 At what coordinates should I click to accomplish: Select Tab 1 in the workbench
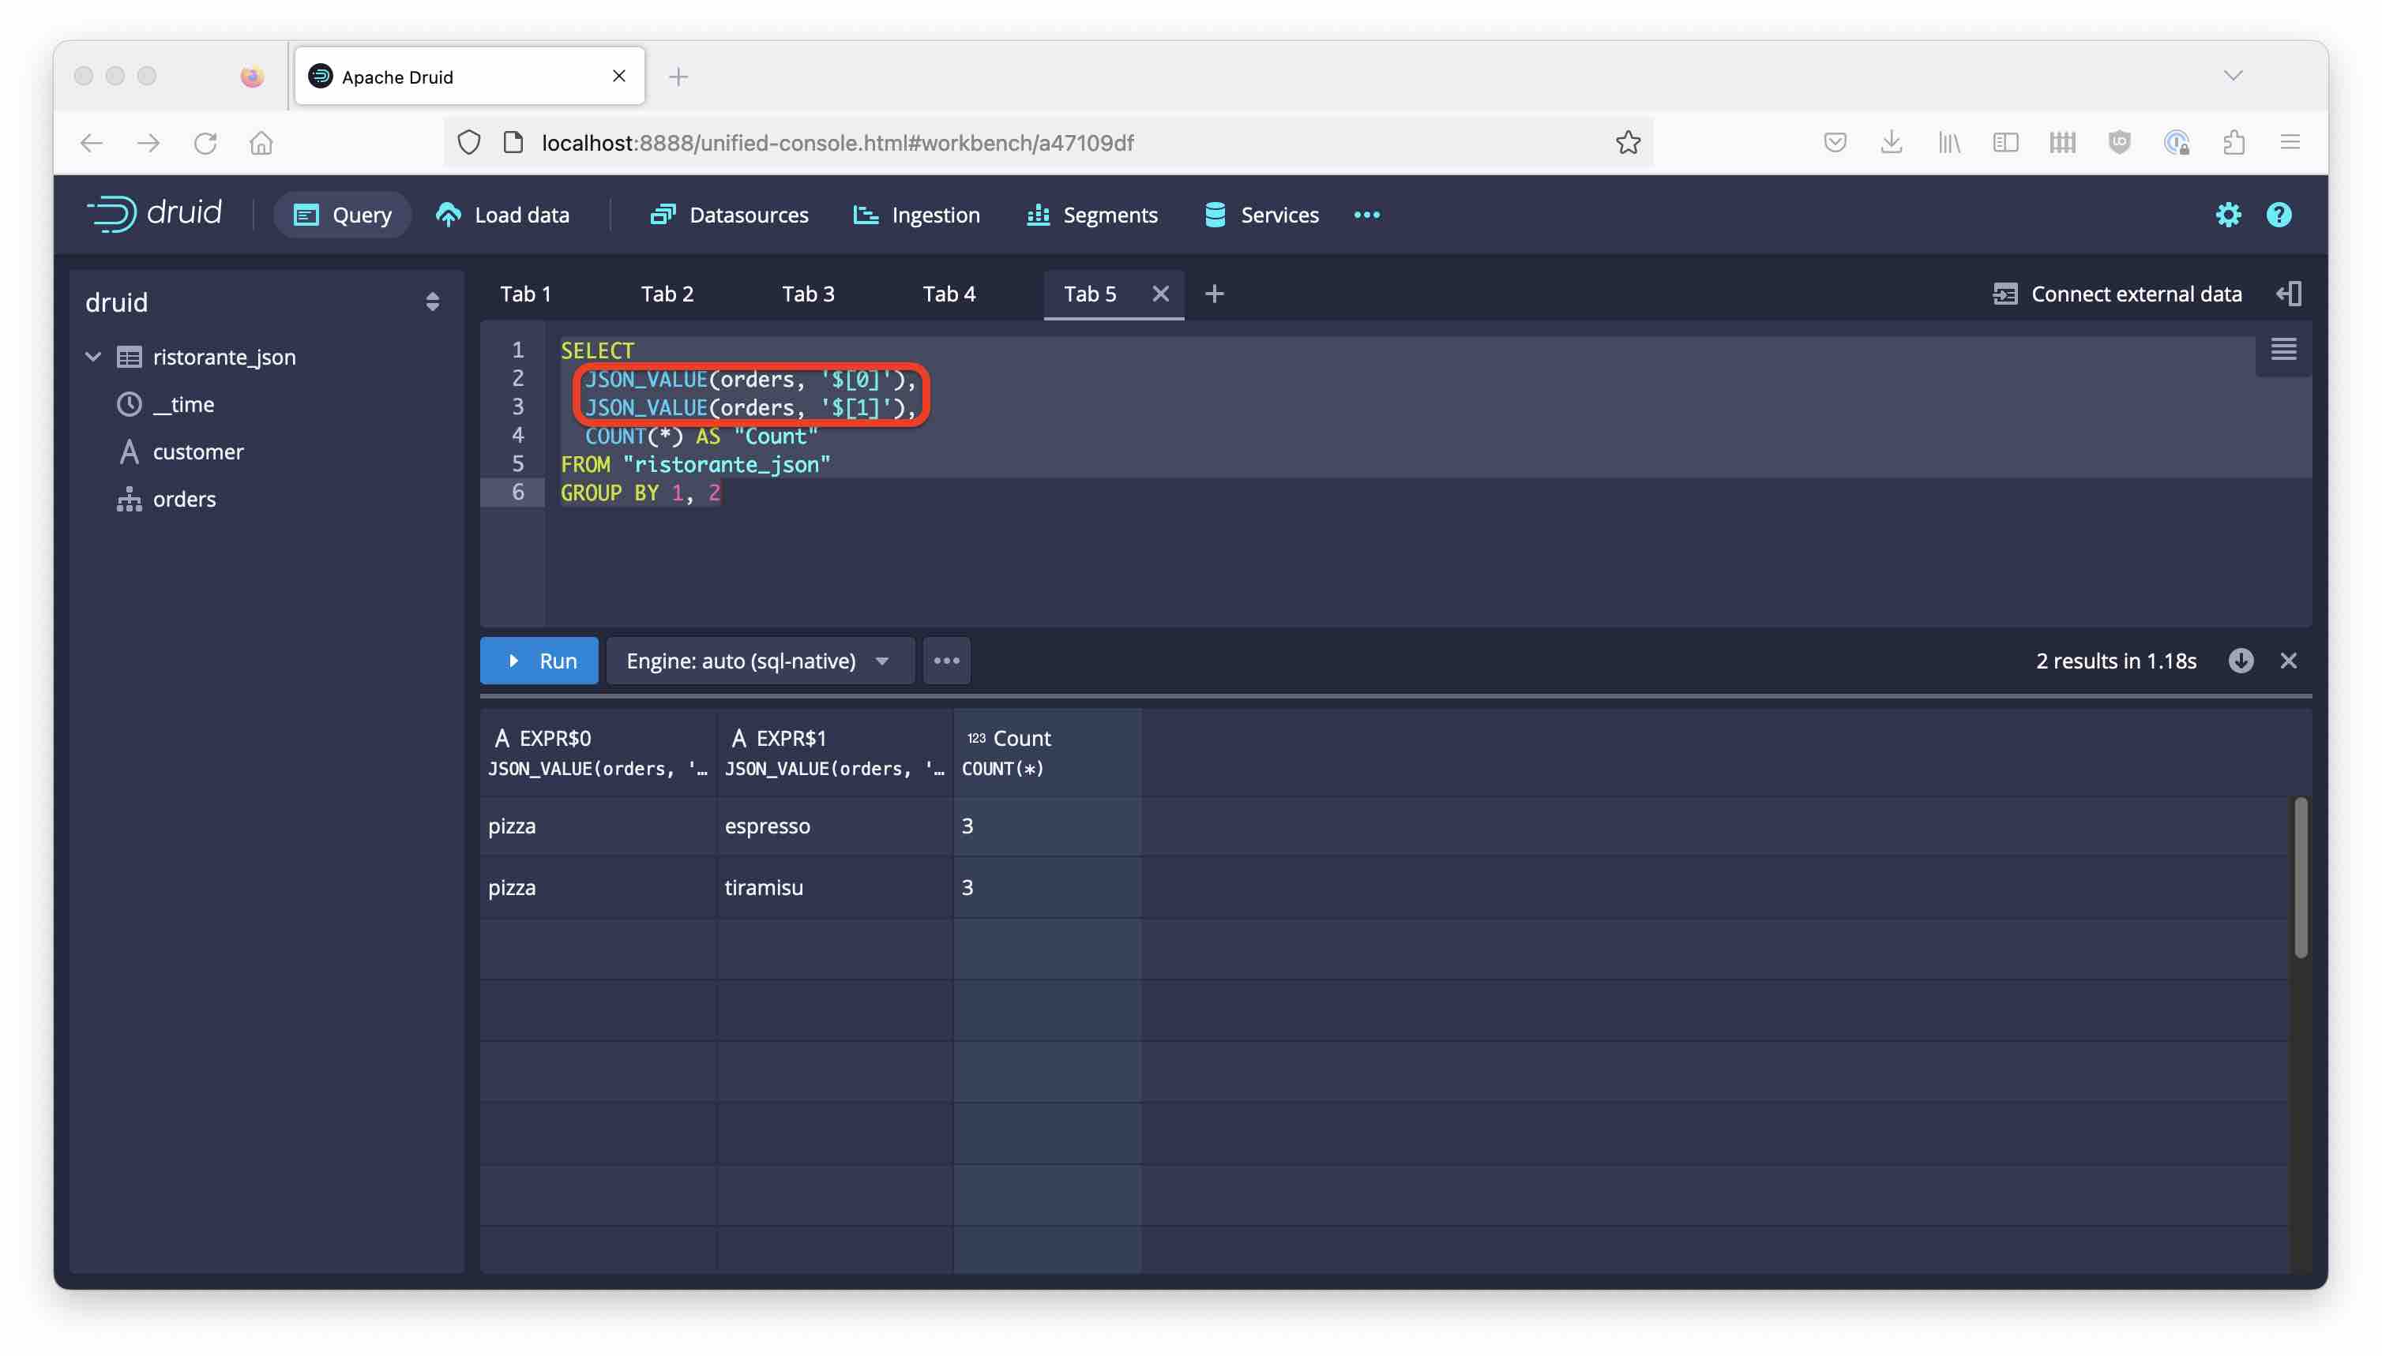pyautogui.click(x=525, y=293)
